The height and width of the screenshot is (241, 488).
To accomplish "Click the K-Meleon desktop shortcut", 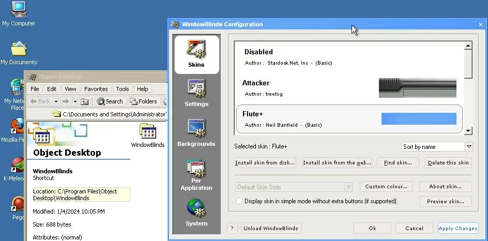I will [17, 165].
